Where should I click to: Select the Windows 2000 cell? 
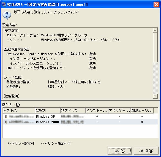pos(47,122)
